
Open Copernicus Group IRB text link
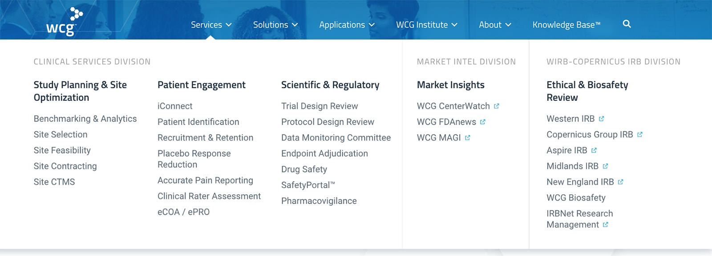(590, 134)
